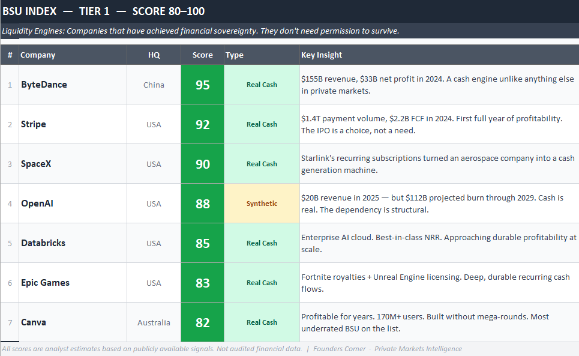This screenshot has width=579, height=356.
Task: Click the 'Score' column header
Action: point(202,55)
